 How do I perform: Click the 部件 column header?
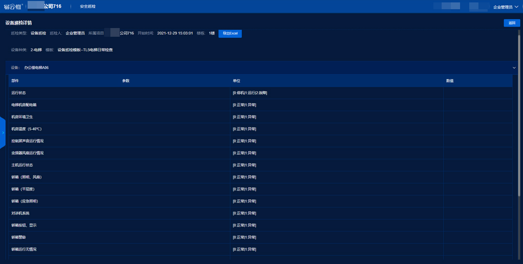point(15,81)
